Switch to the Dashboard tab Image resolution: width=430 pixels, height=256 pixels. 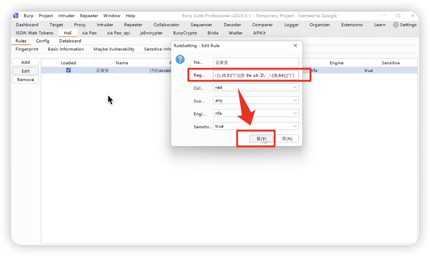[27, 25]
